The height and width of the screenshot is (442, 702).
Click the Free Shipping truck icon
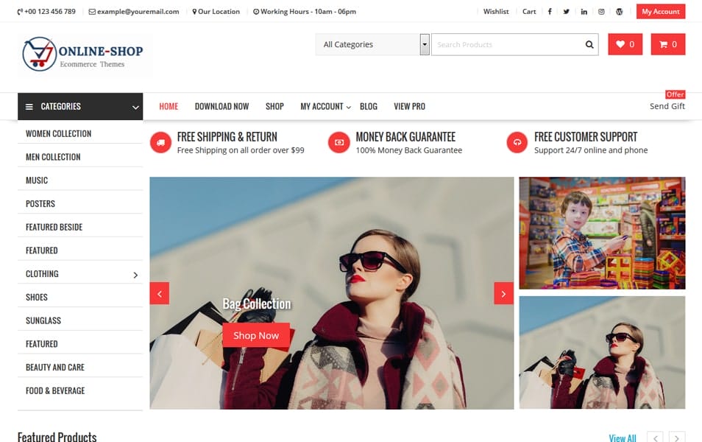tap(160, 141)
